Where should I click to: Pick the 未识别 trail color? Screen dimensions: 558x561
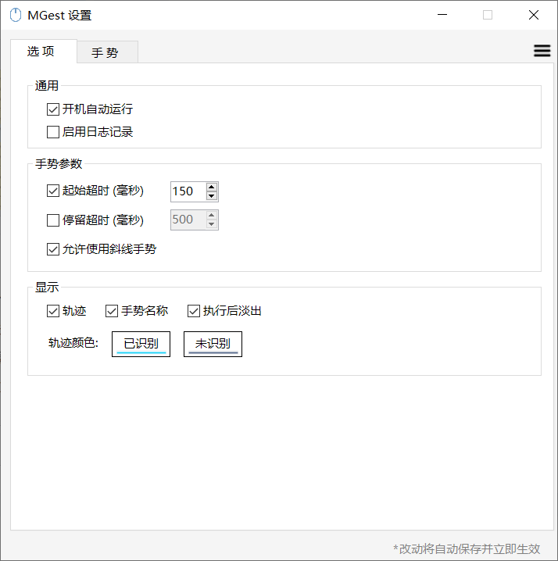click(x=213, y=345)
